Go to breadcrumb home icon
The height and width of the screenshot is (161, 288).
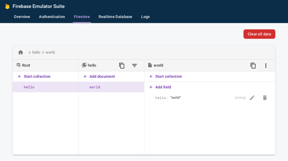click(x=21, y=53)
